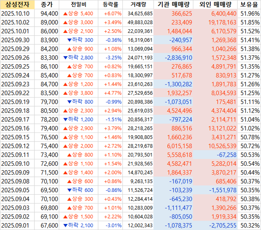Click the 하락 300 change cell
The height and width of the screenshot is (230, 261).
[78, 40]
